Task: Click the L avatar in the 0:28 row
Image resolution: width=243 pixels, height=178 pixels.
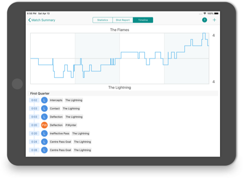Action: pyautogui.click(x=44, y=150)
